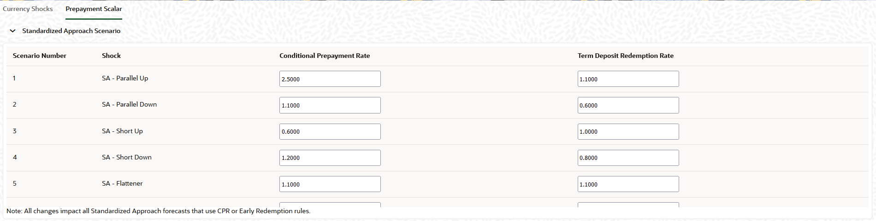
Task: Select the Prepayment Scalar tab
Action: click(x=94, y=9)
